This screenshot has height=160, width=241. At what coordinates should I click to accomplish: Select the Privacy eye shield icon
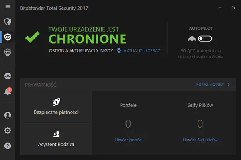pos(8,37)
